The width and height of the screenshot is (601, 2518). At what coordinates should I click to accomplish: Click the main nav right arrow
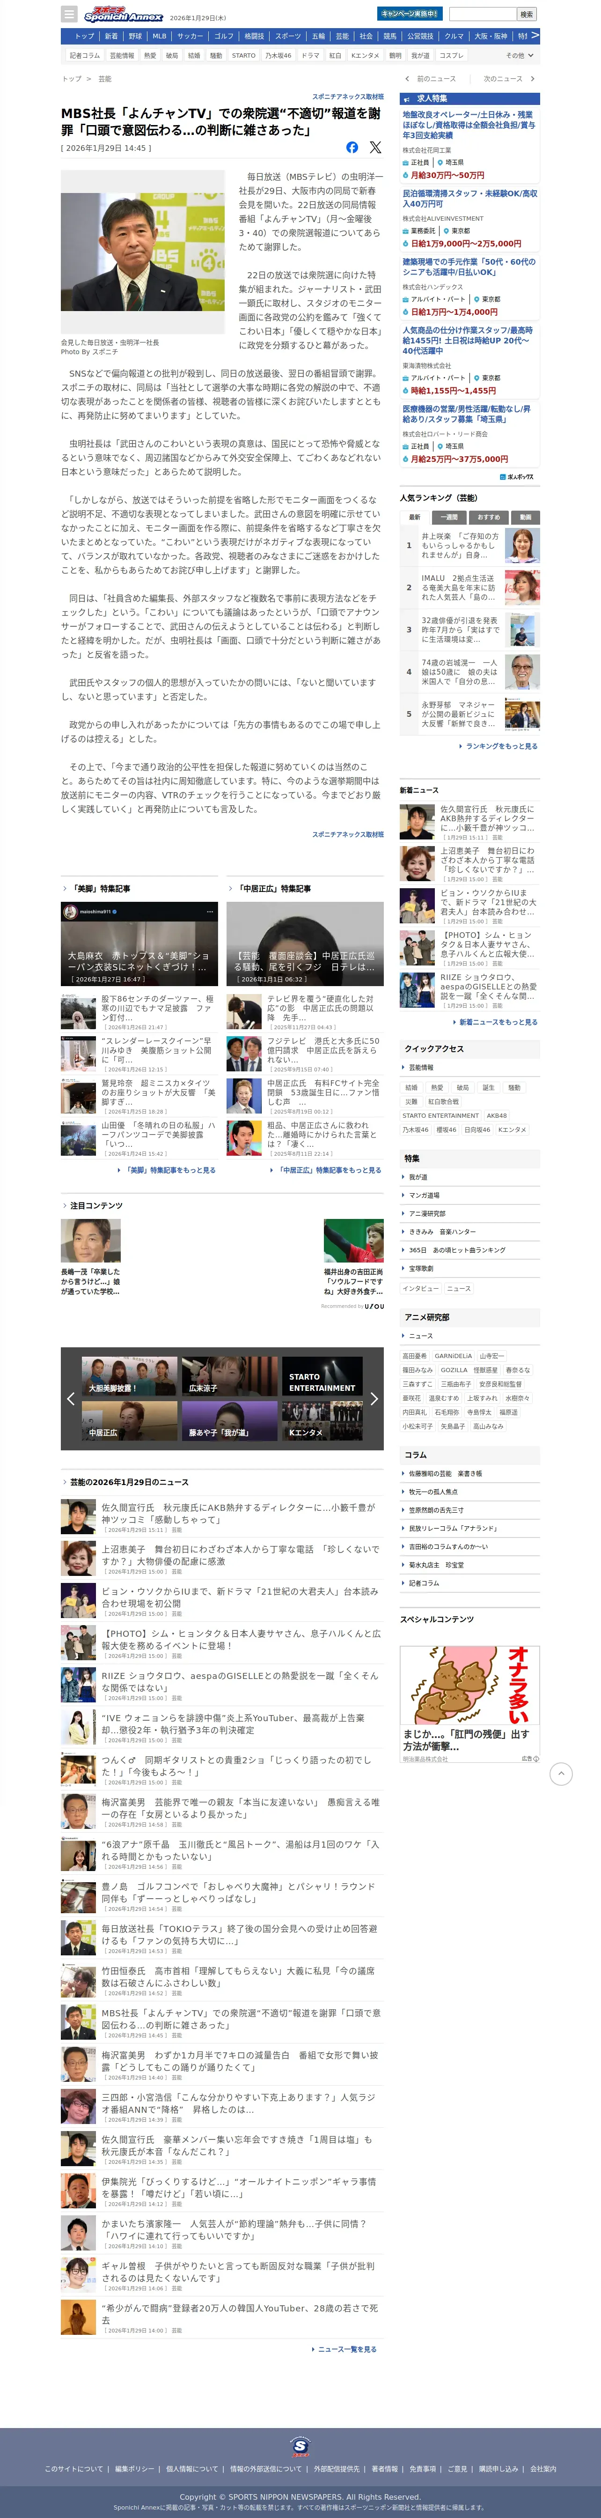pos(535,35)
